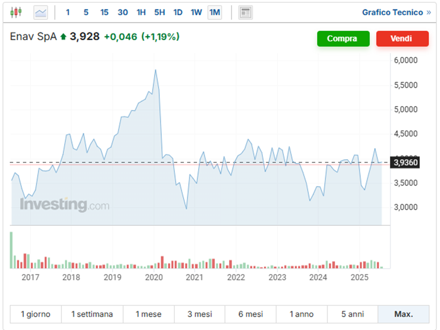The height and width of the screenshot is (330, 440).
Task: Click the green Compra button
Action: [343, 39]
